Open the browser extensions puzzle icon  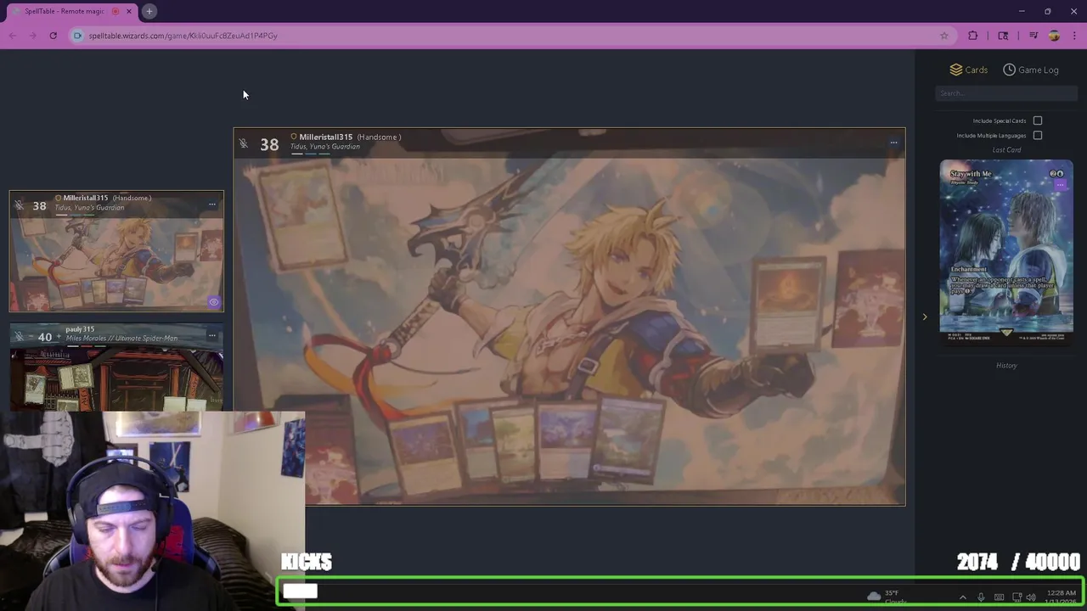[x=973, y=36]
